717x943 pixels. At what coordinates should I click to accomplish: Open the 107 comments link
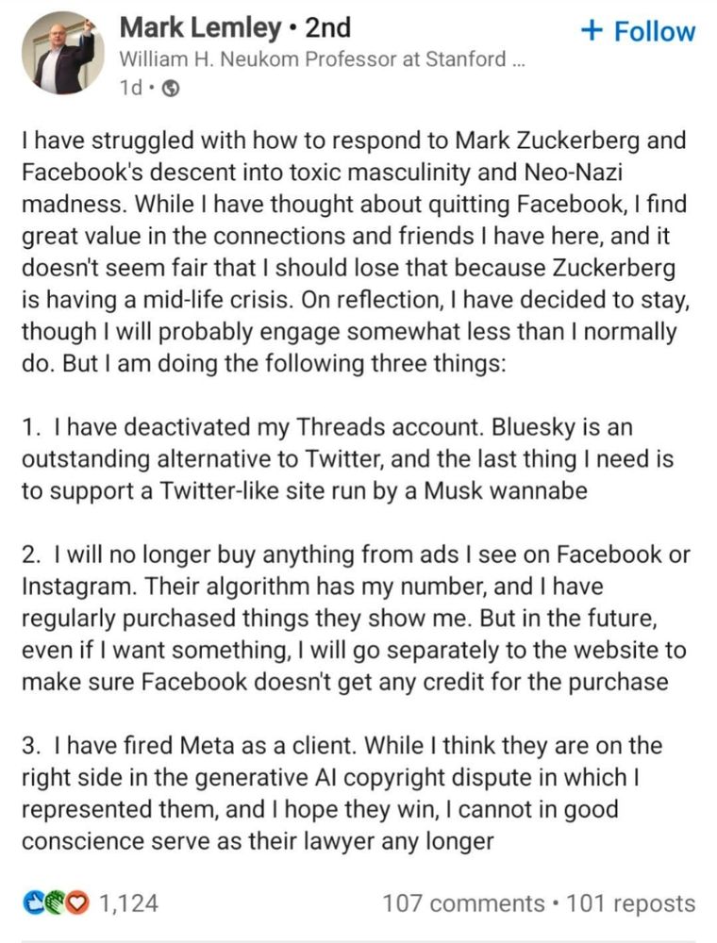pyautogui.click(x=463, y=902)
